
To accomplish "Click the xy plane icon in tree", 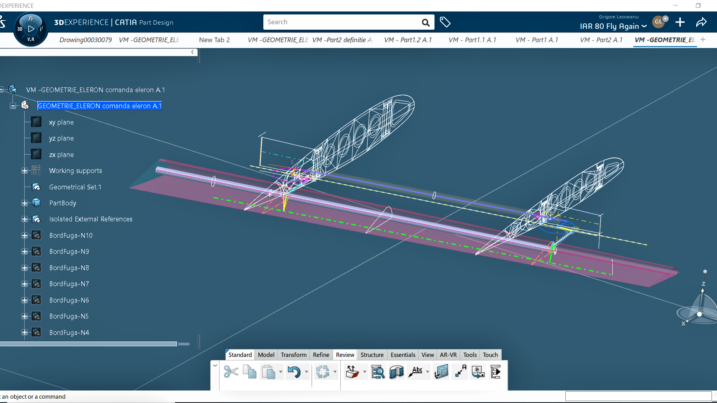I will pos(36,122).
